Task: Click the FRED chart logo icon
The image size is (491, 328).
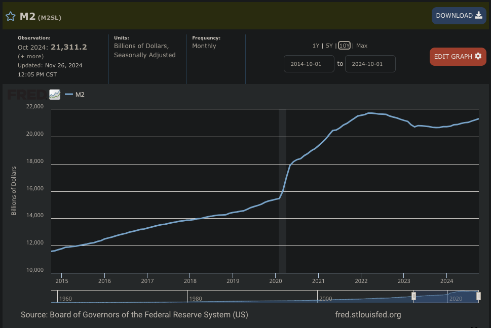Action: click(x=55, y=95)
